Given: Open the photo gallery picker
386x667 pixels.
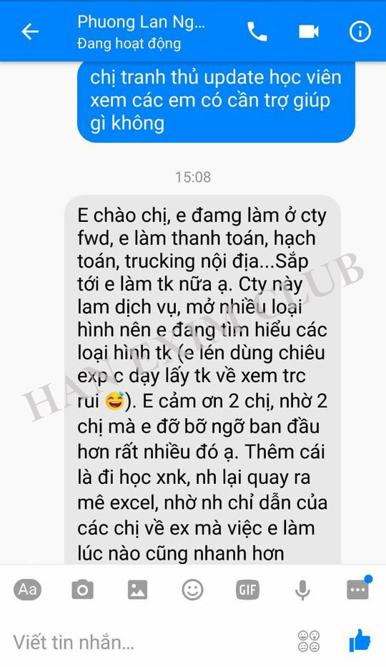Looking at the screenshot, I should 137,590.
